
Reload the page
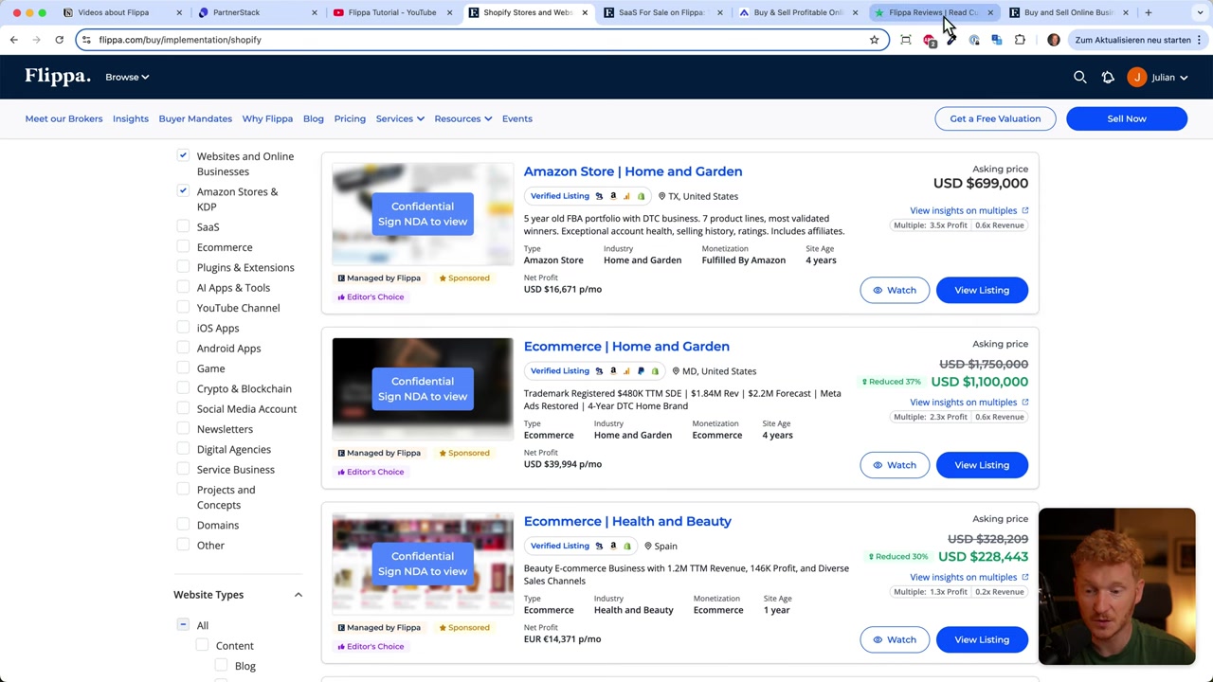point(59,40)
